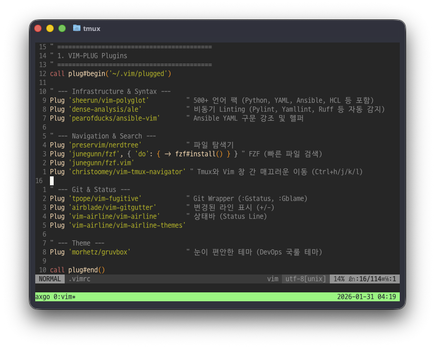Click the .vimrc filename in the status line
The image size is (435, 348).
tap(79, 279)
